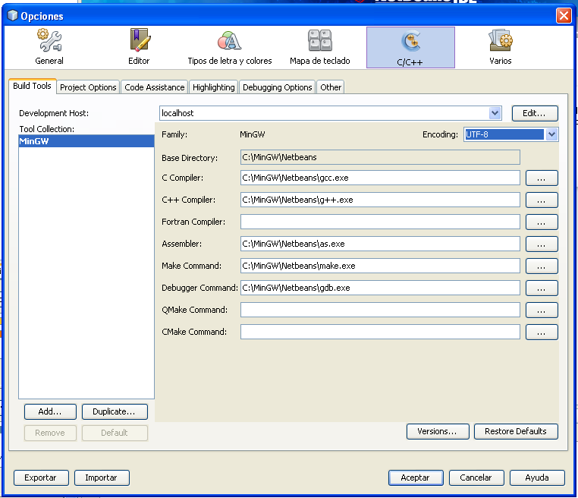The height and width of the screenshot is (498, 578).
Task: Browse for the Assembler executable
Action: point(542,244)
